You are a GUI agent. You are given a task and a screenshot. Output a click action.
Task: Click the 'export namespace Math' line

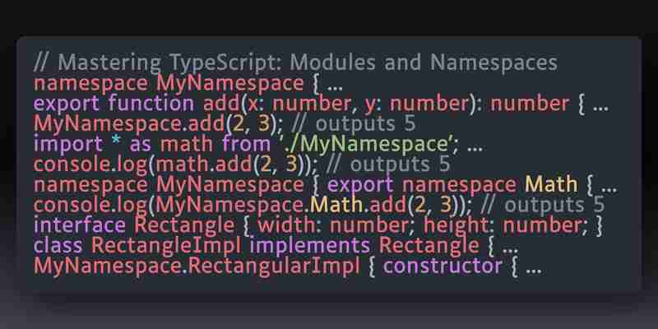325,185
